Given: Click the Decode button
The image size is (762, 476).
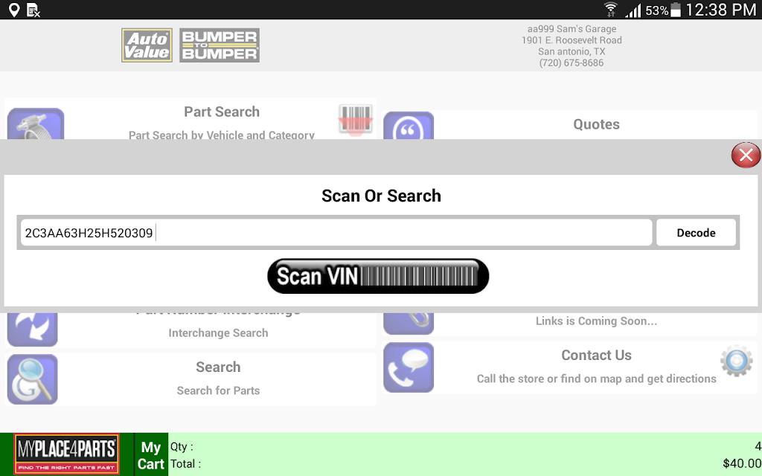Looking at the screenshot, I should point(696,233).
